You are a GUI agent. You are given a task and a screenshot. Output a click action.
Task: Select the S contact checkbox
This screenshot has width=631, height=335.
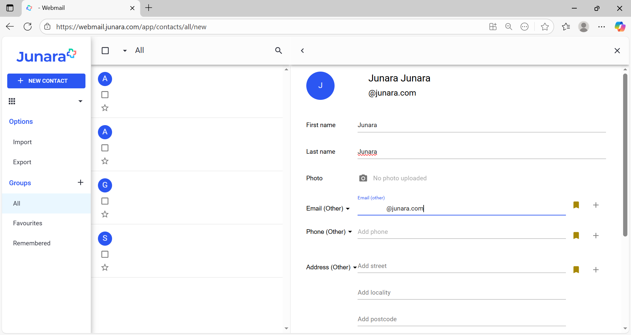click(x=105, y=254)
